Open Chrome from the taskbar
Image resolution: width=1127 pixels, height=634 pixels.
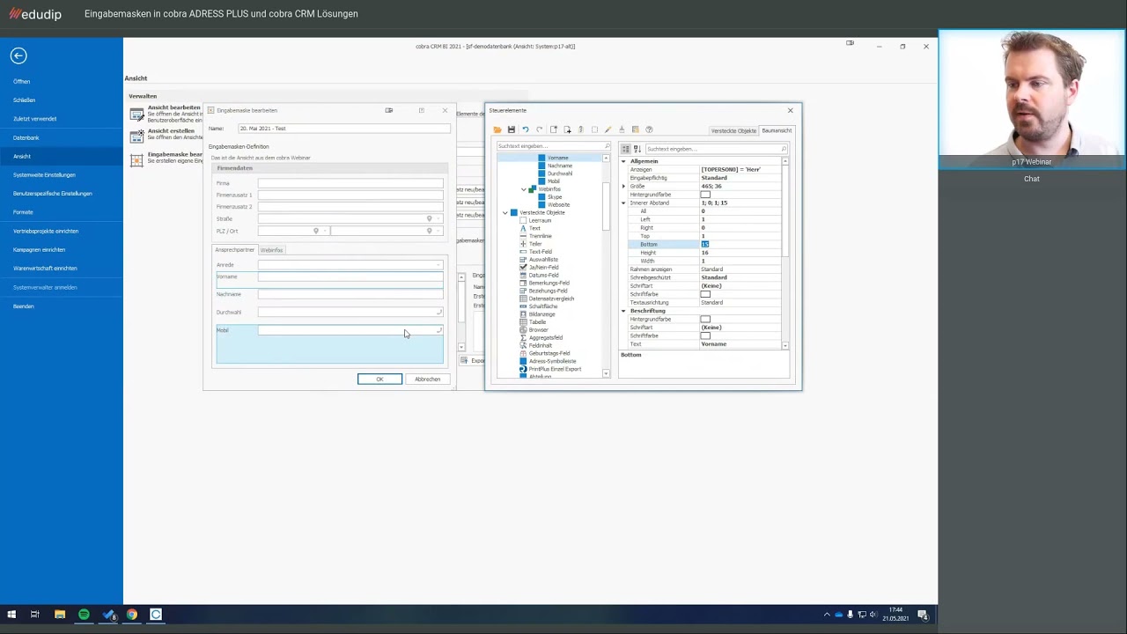pyautogui.click(x=132, y=615)
